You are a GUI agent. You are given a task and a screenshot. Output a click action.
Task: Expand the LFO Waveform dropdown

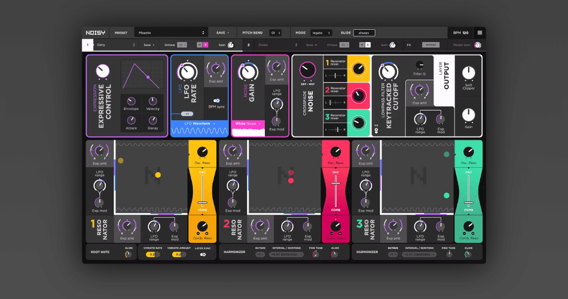coord(199,123)
